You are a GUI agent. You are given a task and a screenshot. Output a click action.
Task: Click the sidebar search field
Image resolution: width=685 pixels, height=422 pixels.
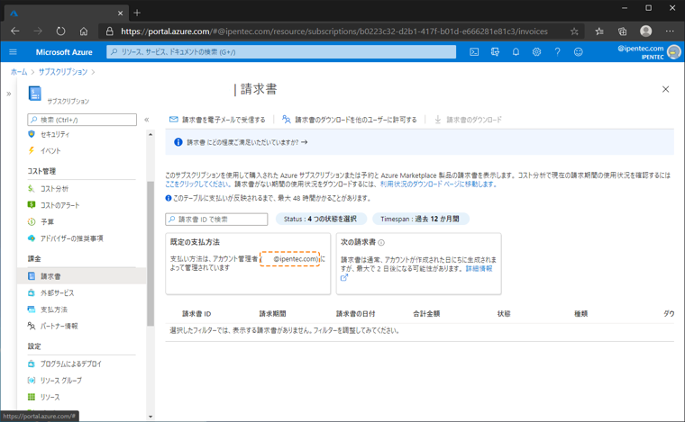point(82,120)
